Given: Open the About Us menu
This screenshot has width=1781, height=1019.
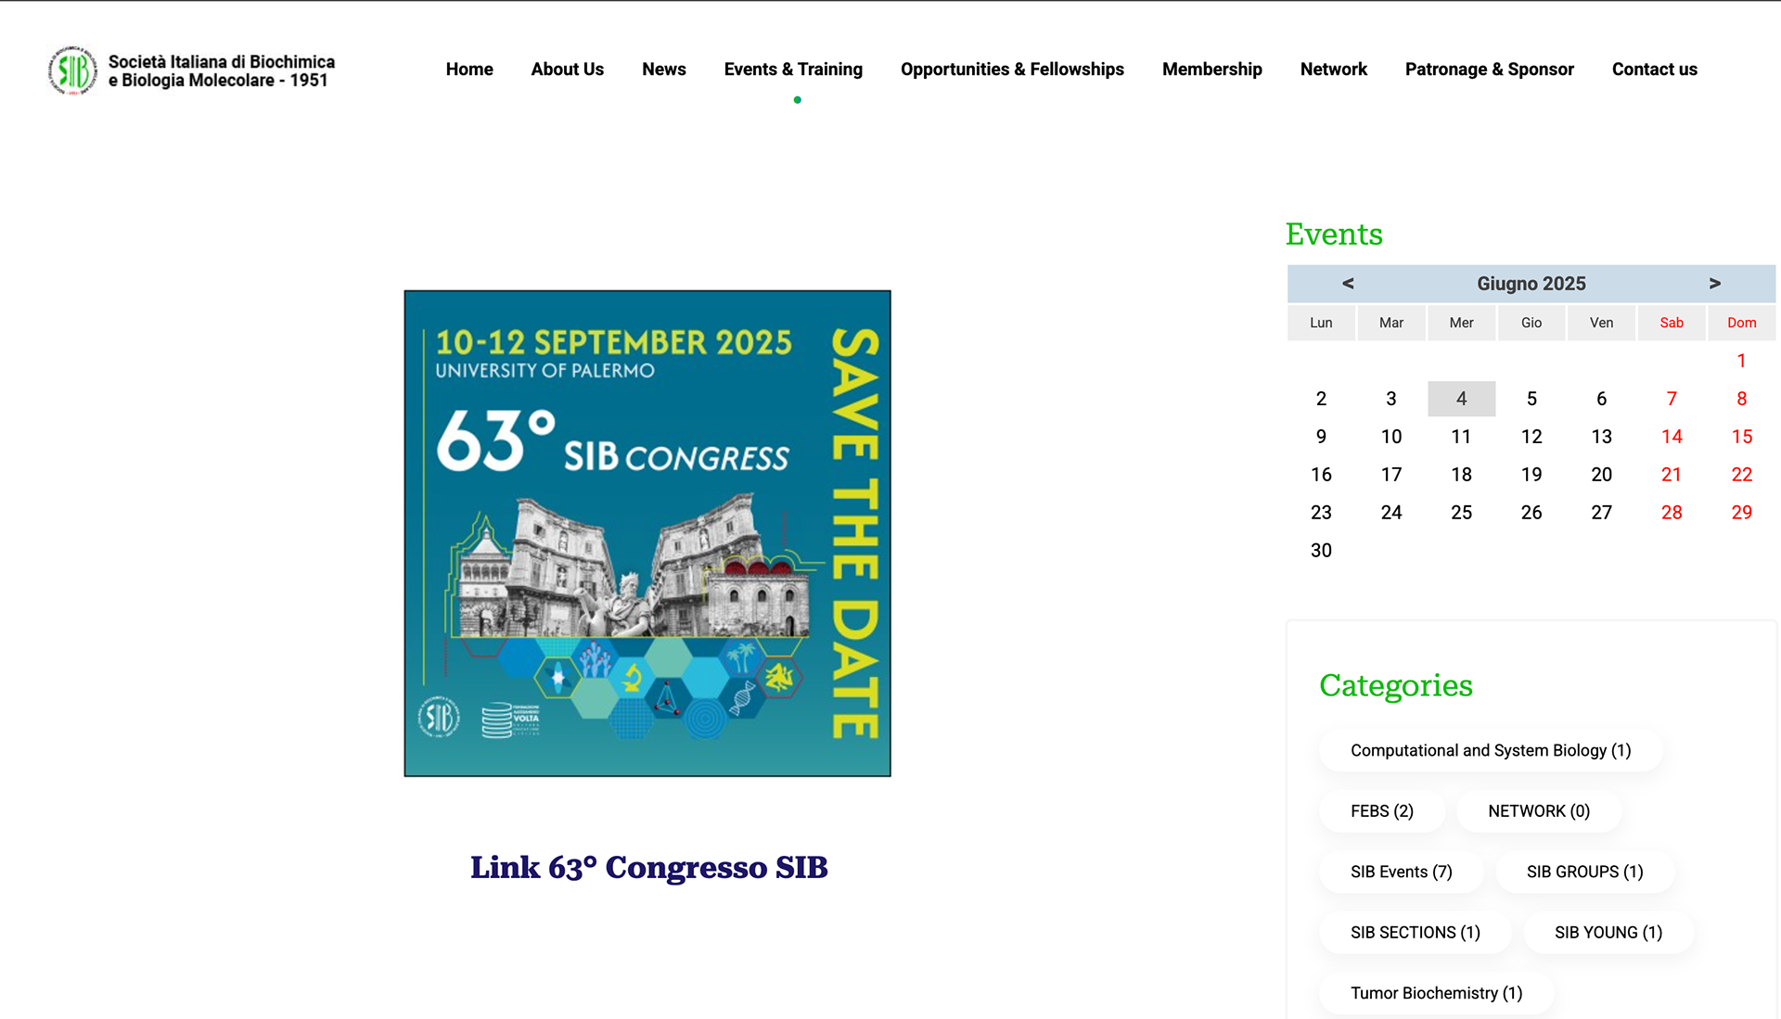Looking at the screenshot, I should (x=568, y=70).
